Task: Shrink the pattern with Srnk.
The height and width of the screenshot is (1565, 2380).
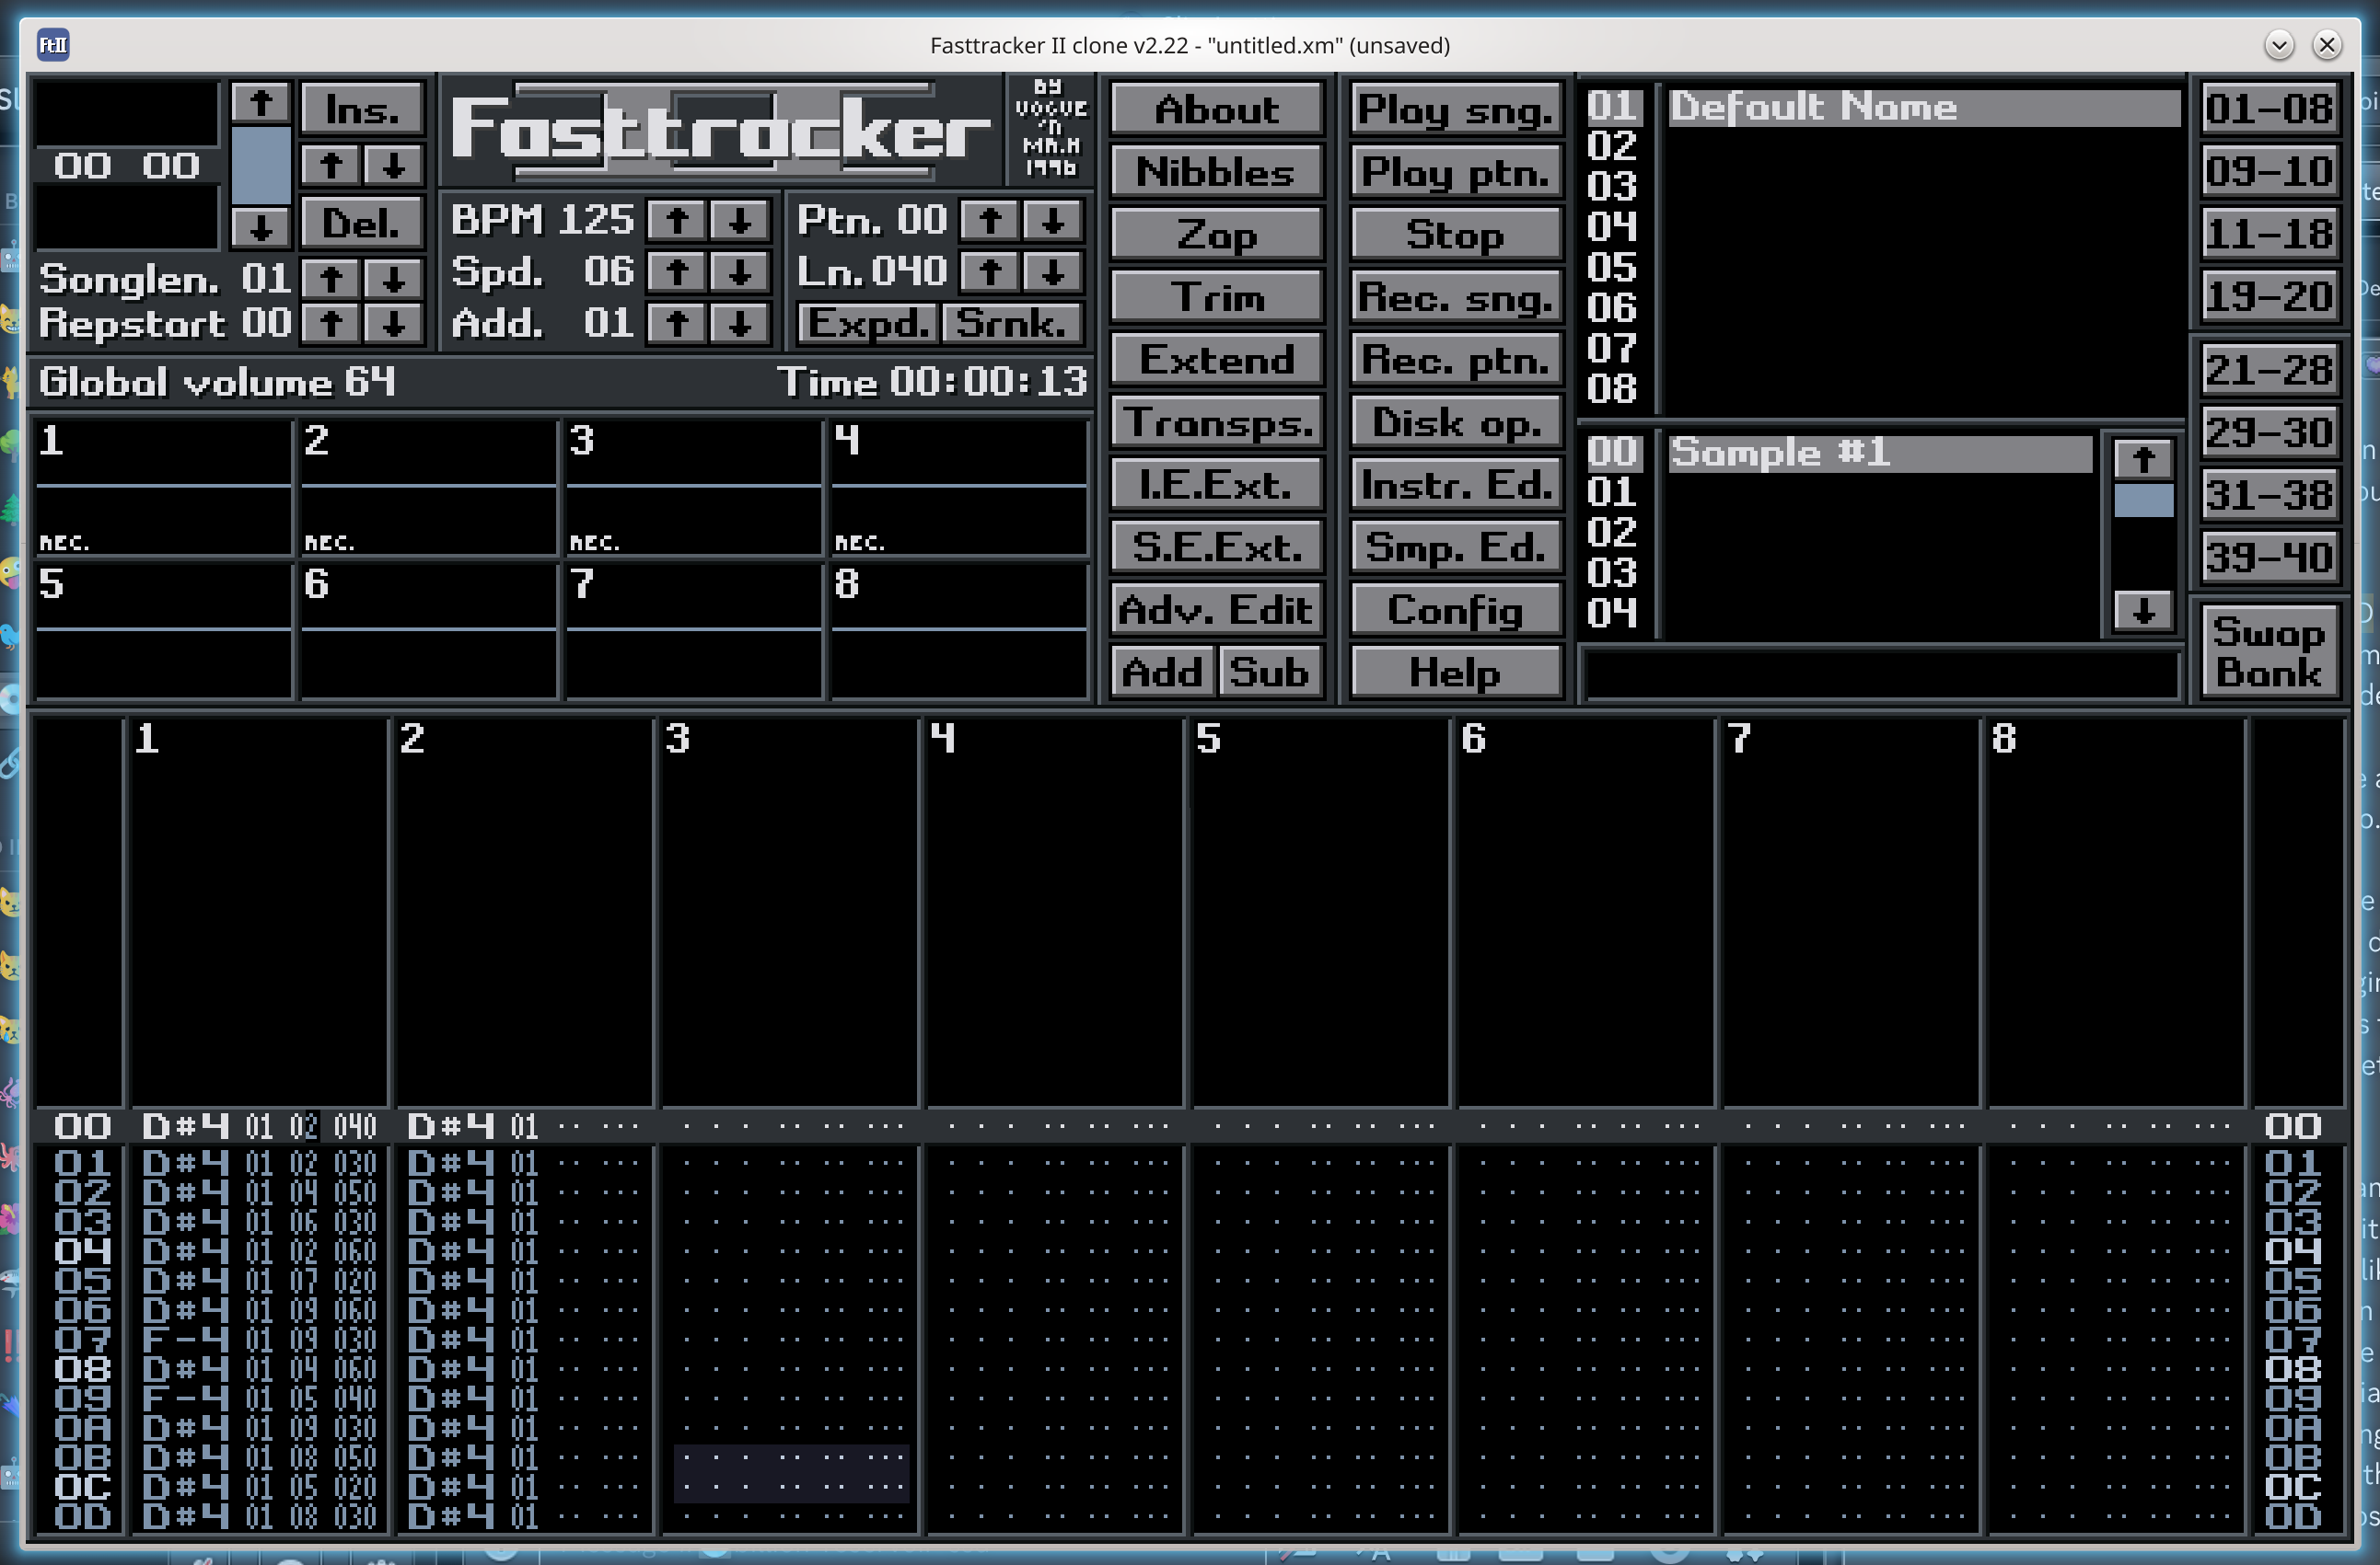Action: (x=1012, y=324)
